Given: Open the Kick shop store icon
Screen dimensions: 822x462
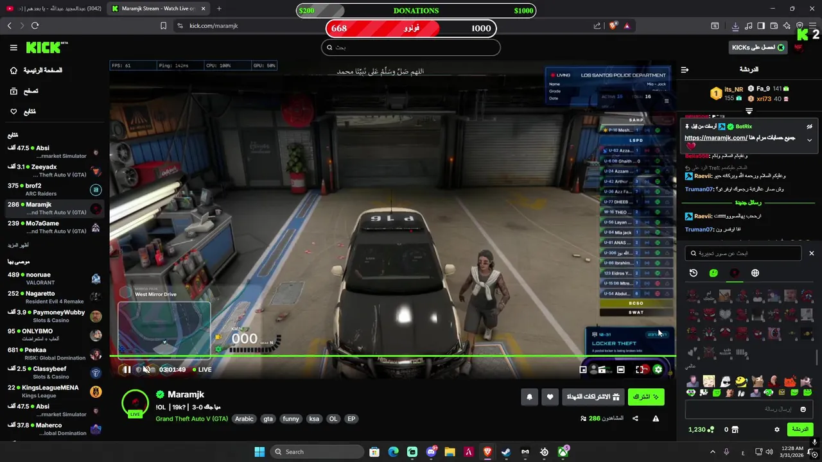Looking at the screenshot, I should [735, 429].
